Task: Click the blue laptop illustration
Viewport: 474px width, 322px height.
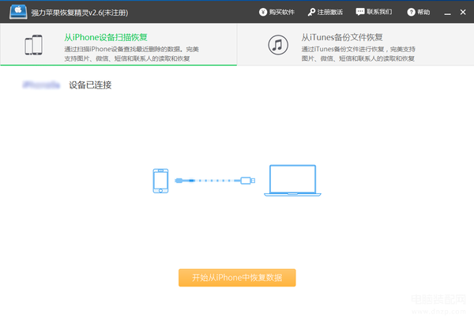Action: point(292,181)
